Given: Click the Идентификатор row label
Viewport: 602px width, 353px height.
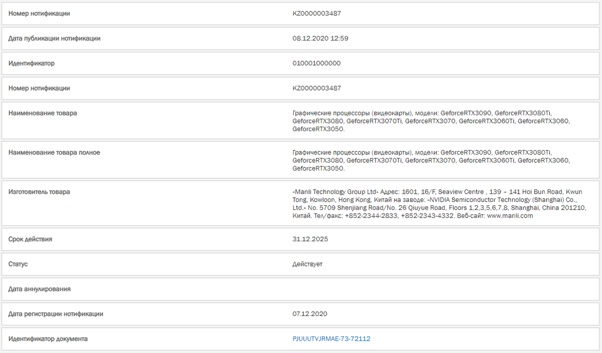Looking at the screenshot, I should pyautogui.click(x=31, y=64).
